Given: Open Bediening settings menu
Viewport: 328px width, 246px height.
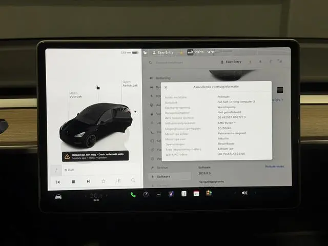Looking at the screenshot, I should 160,78.
